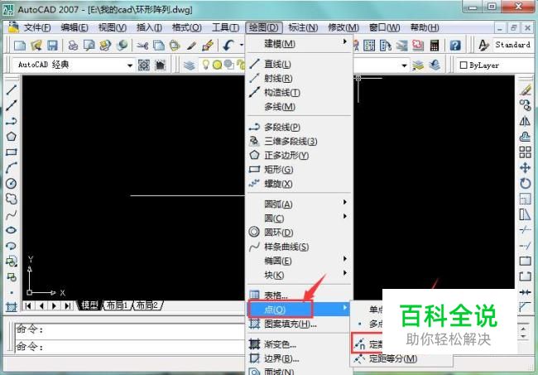The image size is (538, 375).
Task: Open the ByLayer color dropdown
Action: point(496,65)
